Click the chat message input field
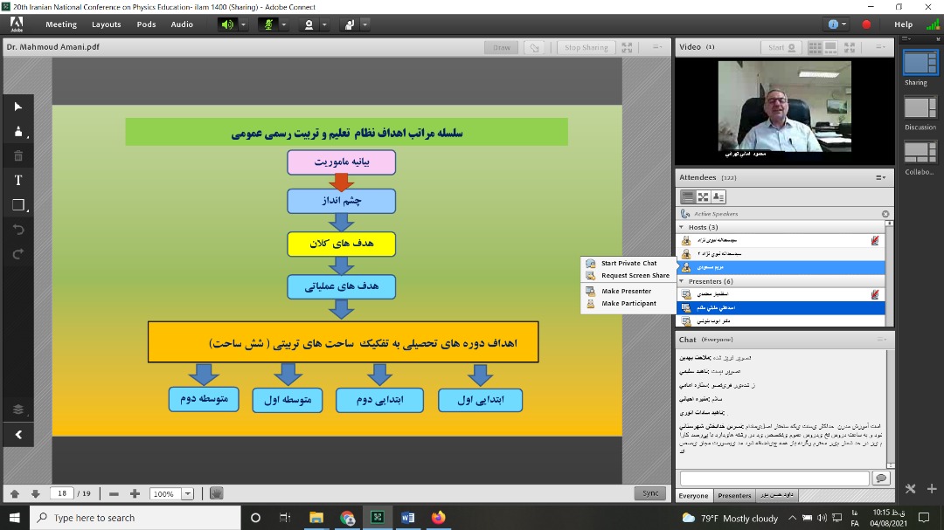Screen dimensions: 944x530 pos(774,478)
